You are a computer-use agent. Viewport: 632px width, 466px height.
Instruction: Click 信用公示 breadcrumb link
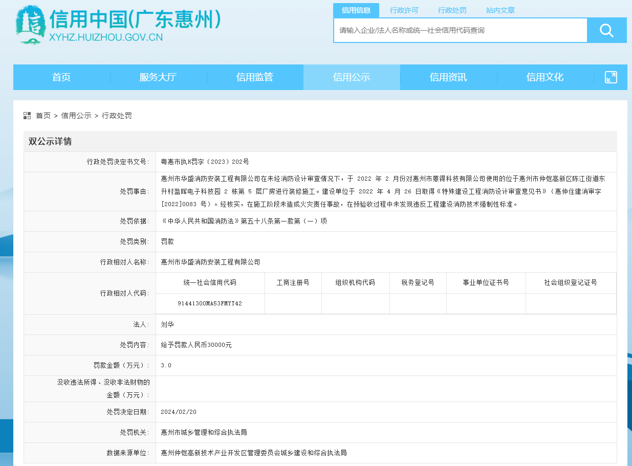coord(76,116)
